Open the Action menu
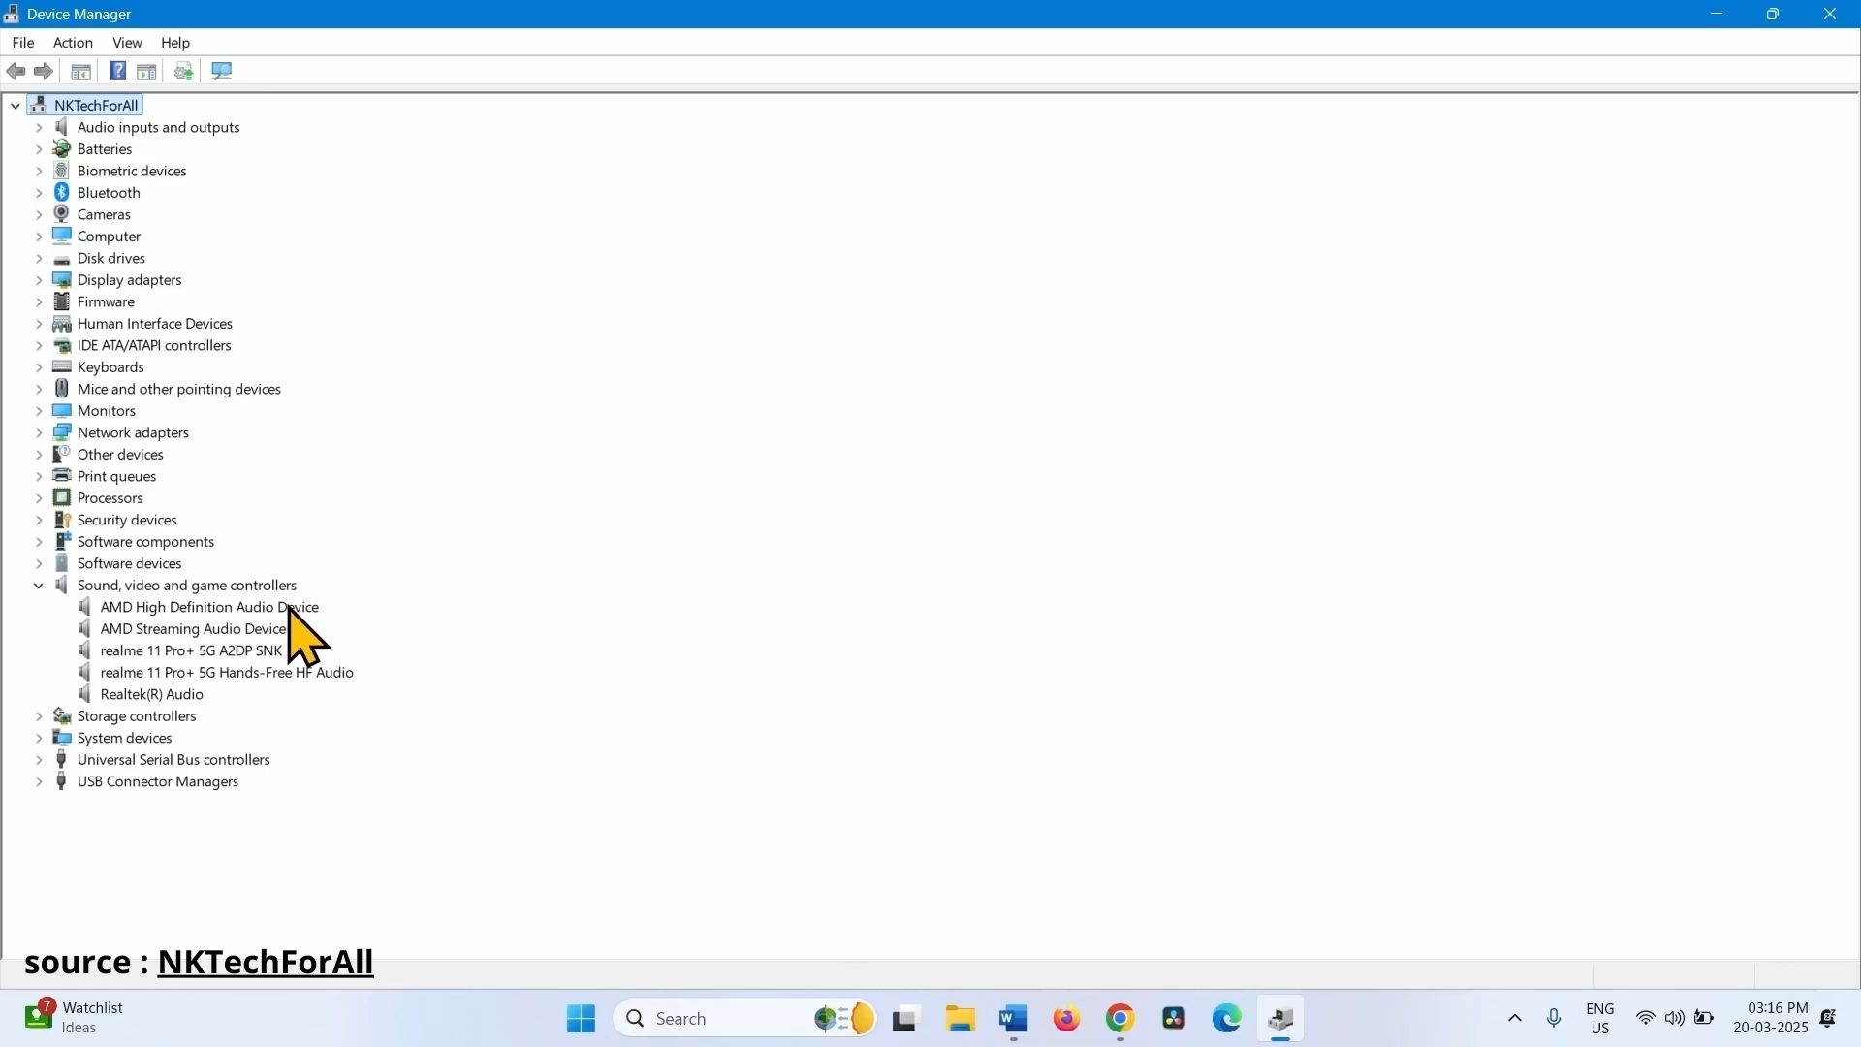The width and height of the screenshot is (1861, 1047). [x=73, y=43]
